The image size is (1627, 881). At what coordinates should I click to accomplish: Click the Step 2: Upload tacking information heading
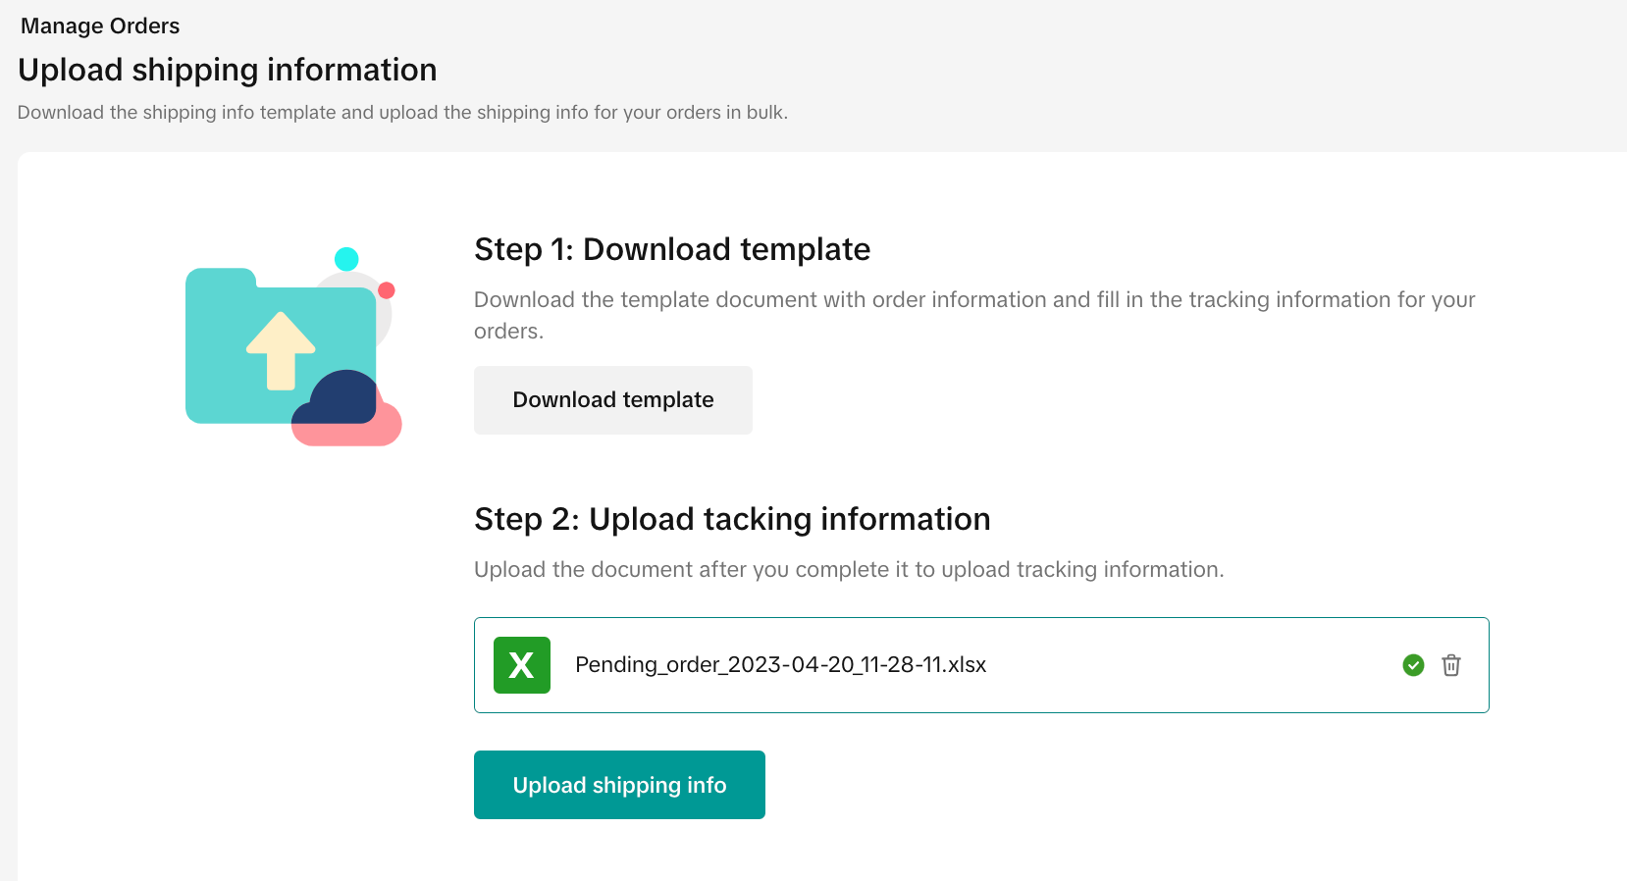(732, 519)
